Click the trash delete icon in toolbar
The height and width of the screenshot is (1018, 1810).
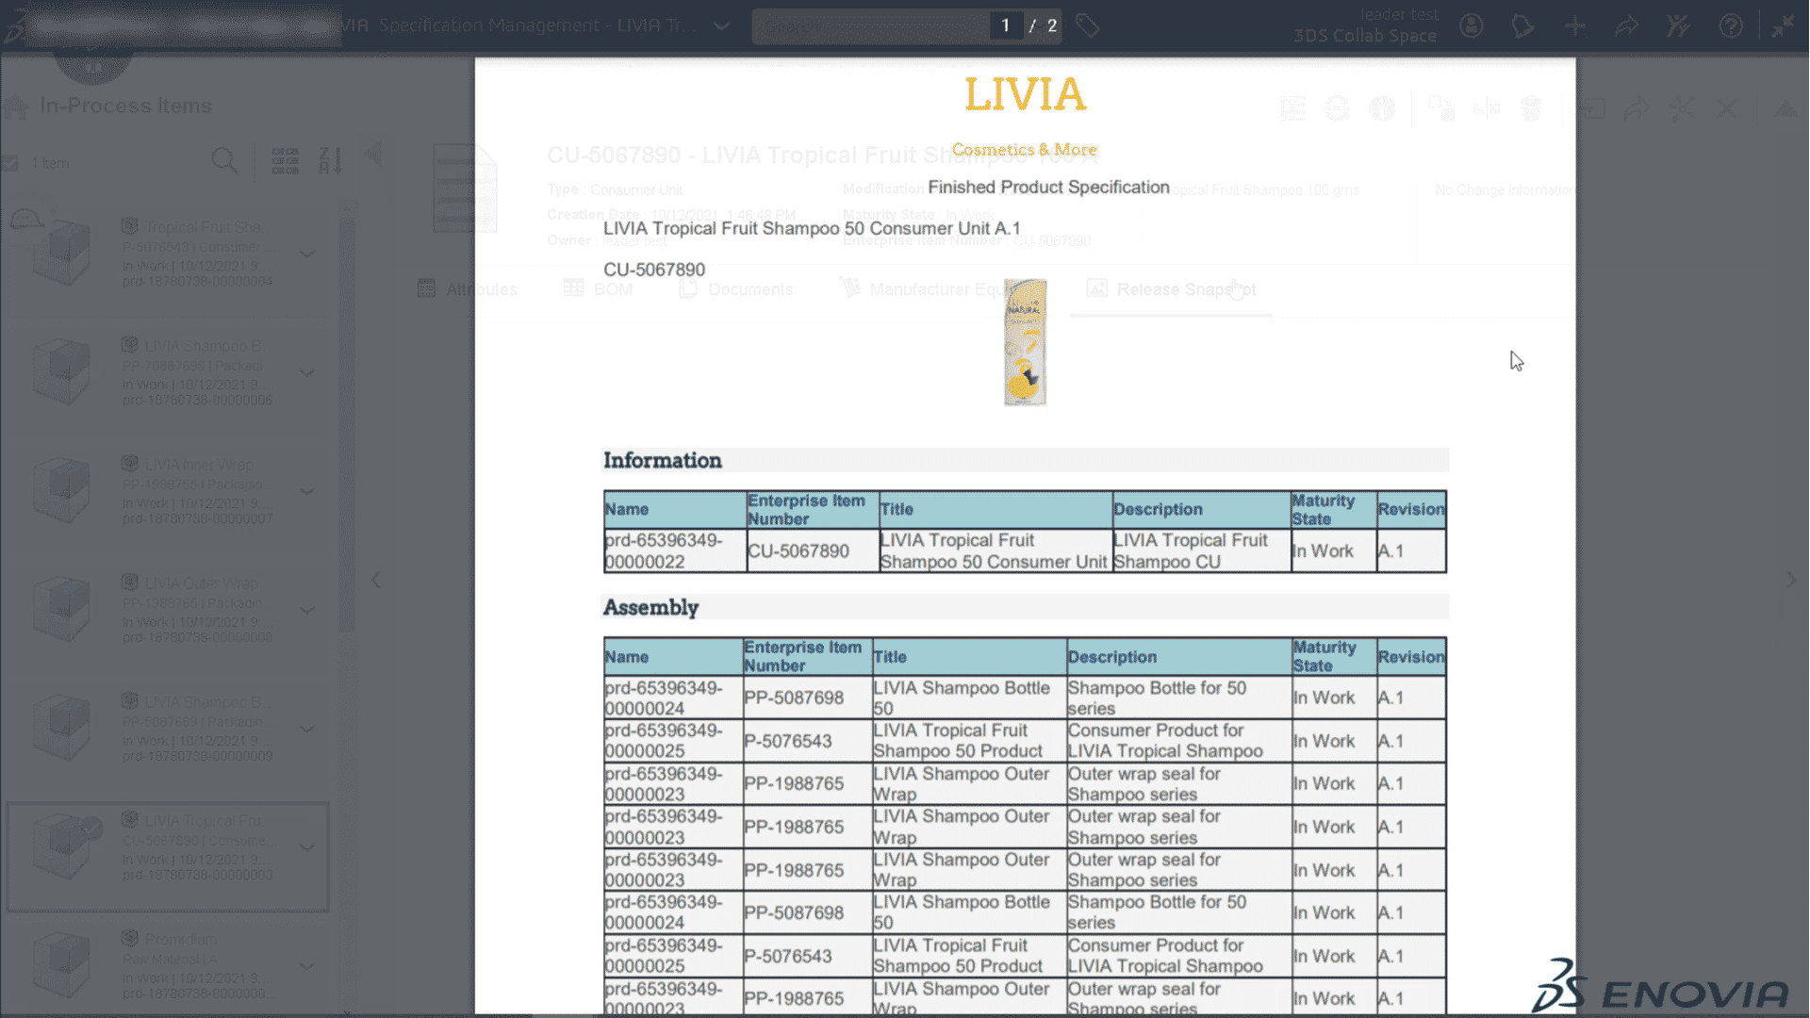(x=1531, y=109)
